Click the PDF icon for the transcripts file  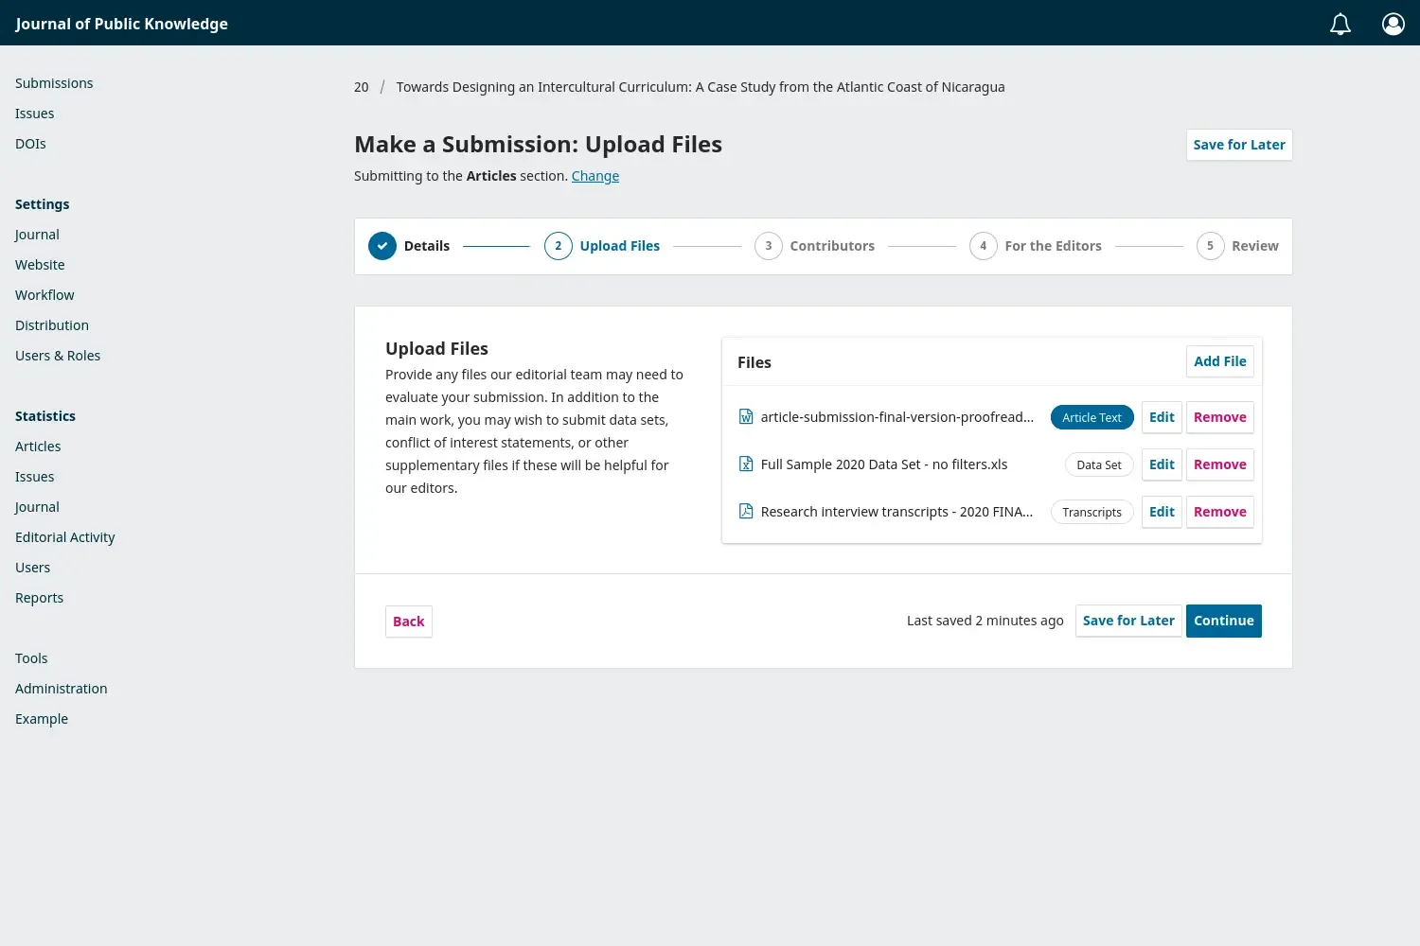[x=745, y=511]
